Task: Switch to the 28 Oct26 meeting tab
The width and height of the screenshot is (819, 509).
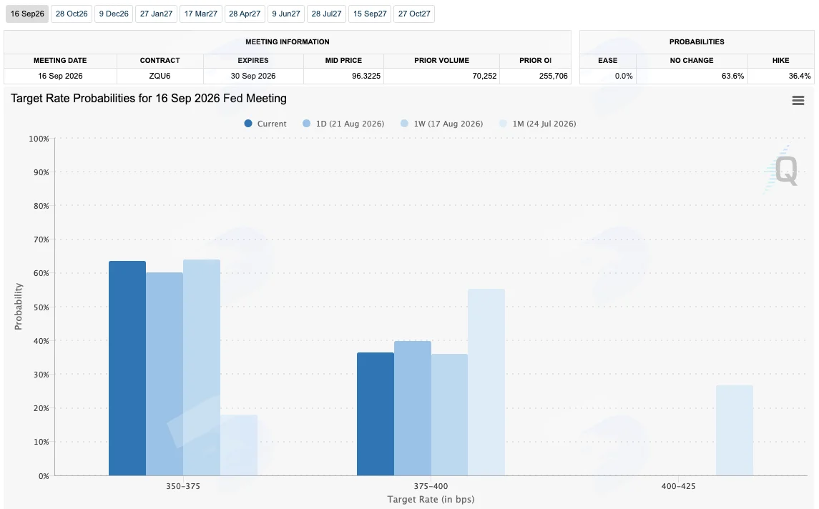Action: tap(72, 14)
